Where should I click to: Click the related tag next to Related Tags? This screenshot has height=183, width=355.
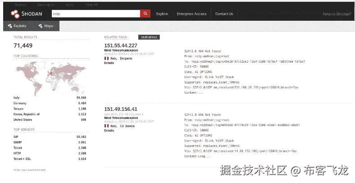click(149, 37)
